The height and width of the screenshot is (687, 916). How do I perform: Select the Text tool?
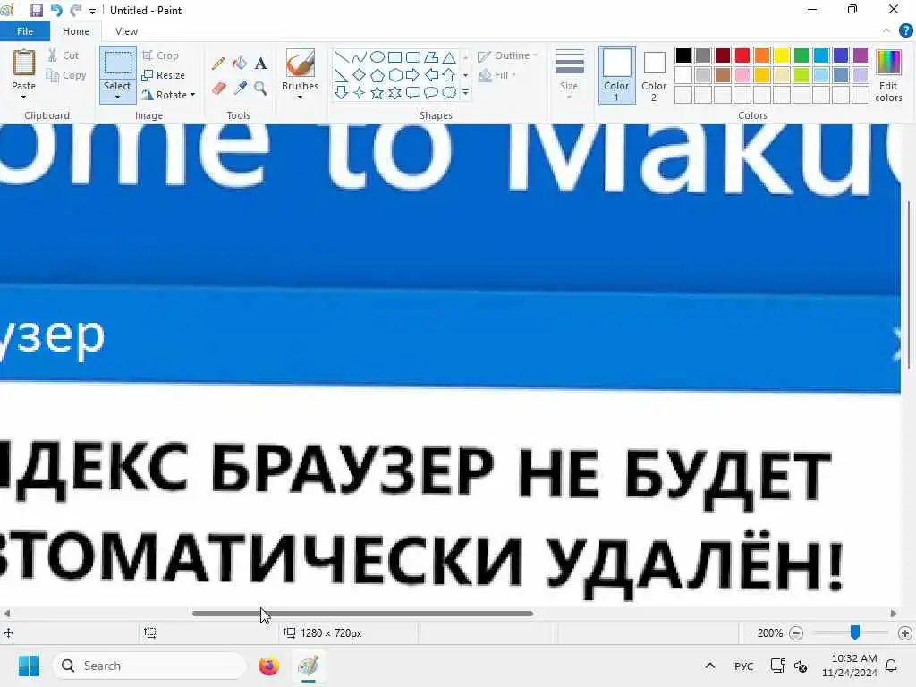coord(260,64)
